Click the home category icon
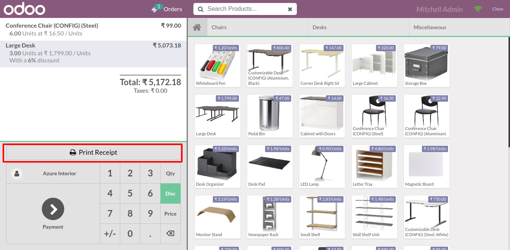The height and width of the screenshot is (250, 510). pos(197,27)
